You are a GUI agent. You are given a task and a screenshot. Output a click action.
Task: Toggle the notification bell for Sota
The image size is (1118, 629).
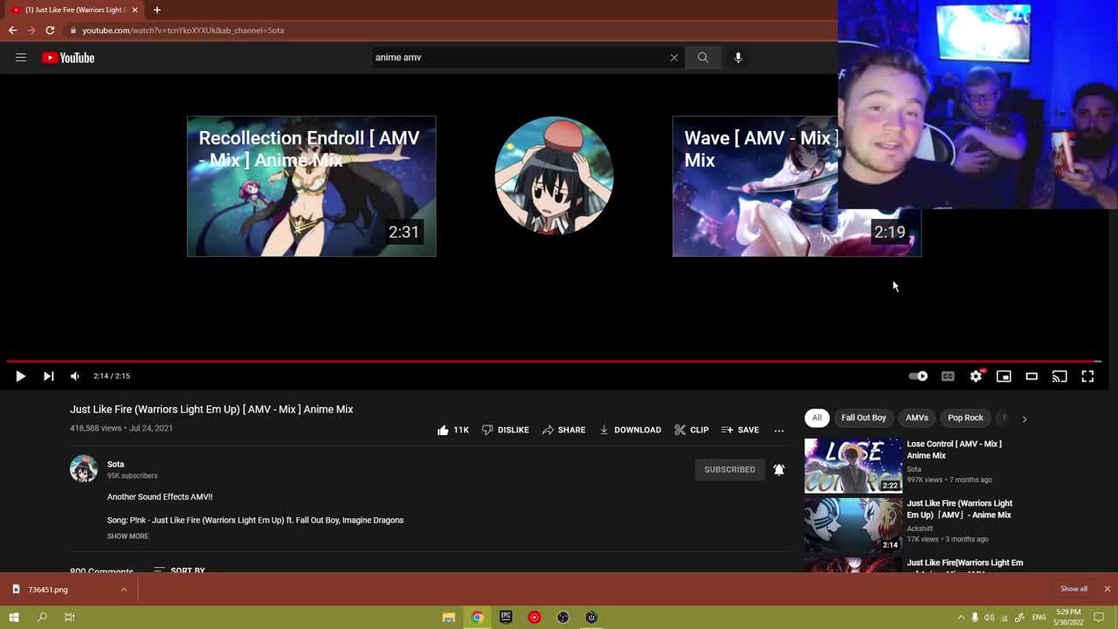click(779, 469)
